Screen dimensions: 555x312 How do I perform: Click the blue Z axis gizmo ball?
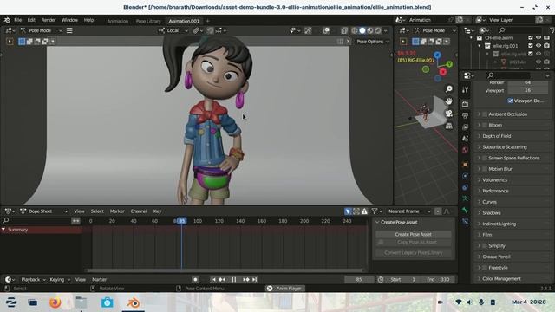(x=437, y=55)
